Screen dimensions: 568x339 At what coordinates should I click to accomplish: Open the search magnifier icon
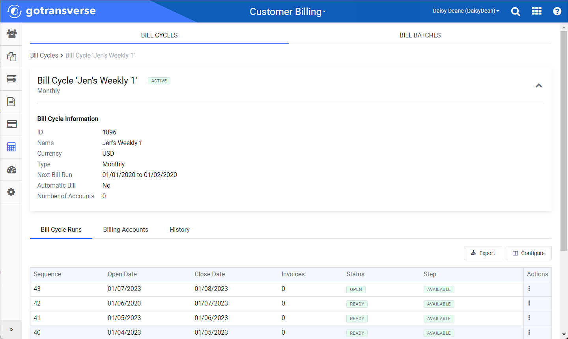[x=515, y=11]
